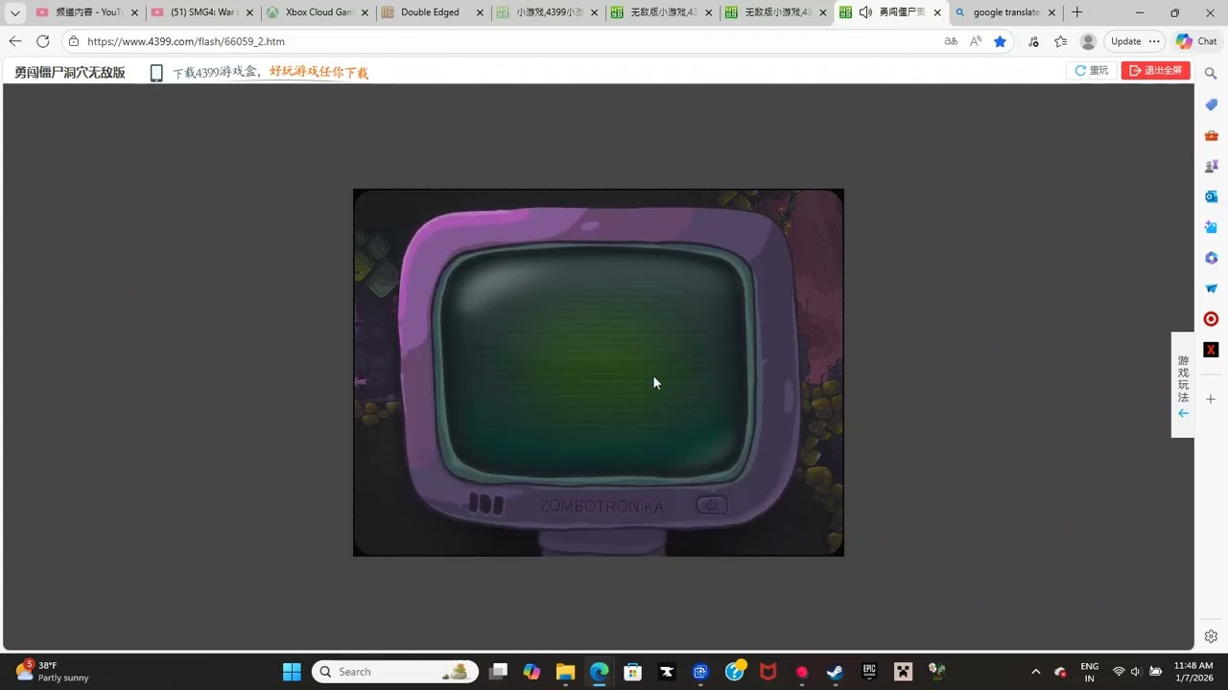1228x690 pixels.
Task: Open the Windows Start menu
Action: tap(292, 672)
